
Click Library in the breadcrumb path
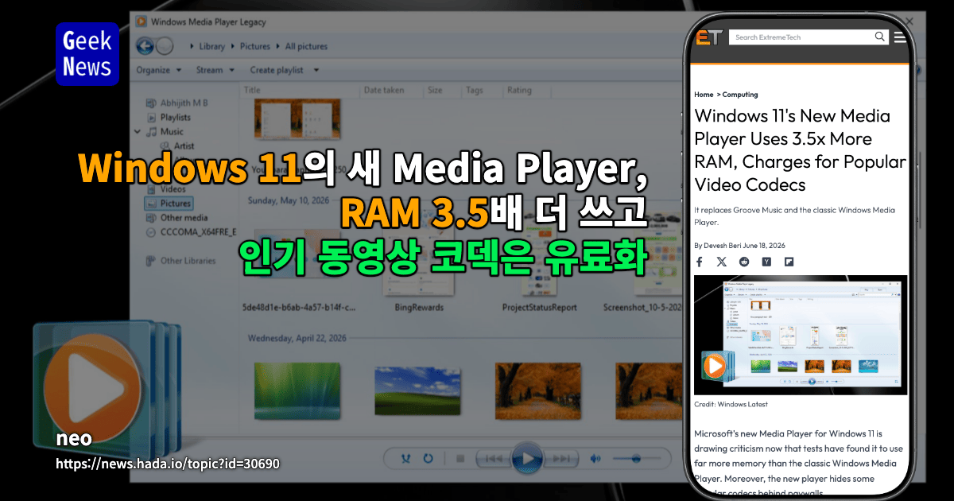[x=211, y=46]
